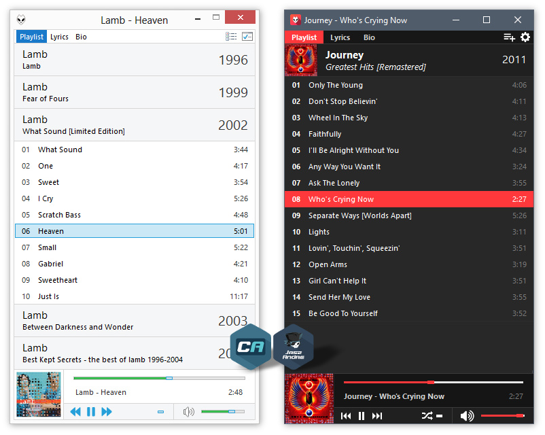Play track 15 Be Good To Yourself
Image resolution: width=545 pixels, height=435 pixels.
(409, 313)
